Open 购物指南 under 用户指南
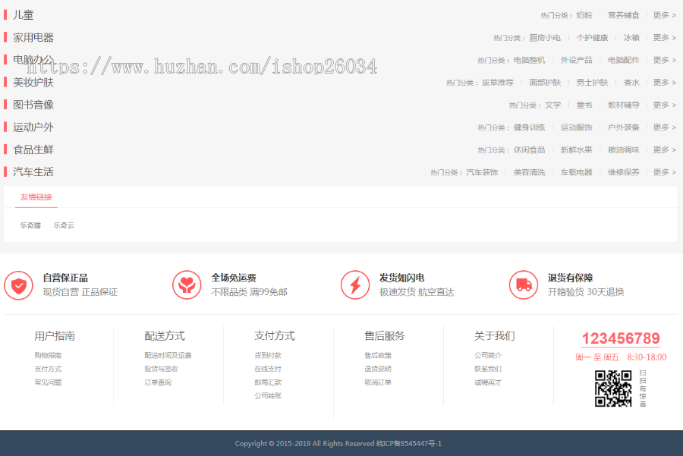Image resolution: width=683 pixels, height=456 pixels. 48,355
